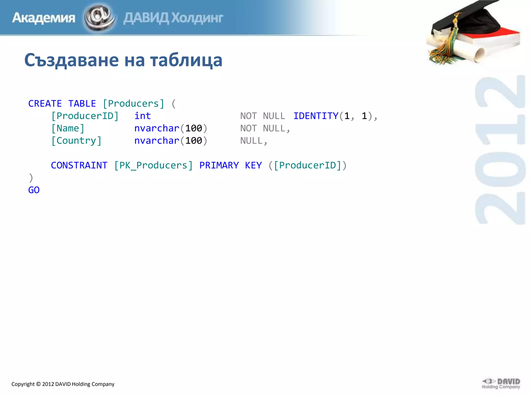530x397 pixels.
Task: Click the nvarchar(100) type on Country row
Action: [171, 141]
